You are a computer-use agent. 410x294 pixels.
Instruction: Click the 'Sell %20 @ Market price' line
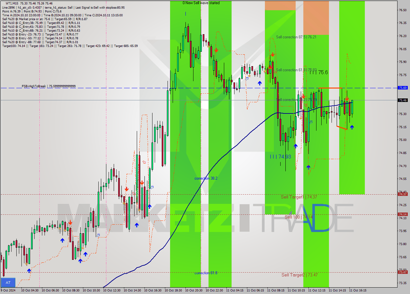[45, 19]
